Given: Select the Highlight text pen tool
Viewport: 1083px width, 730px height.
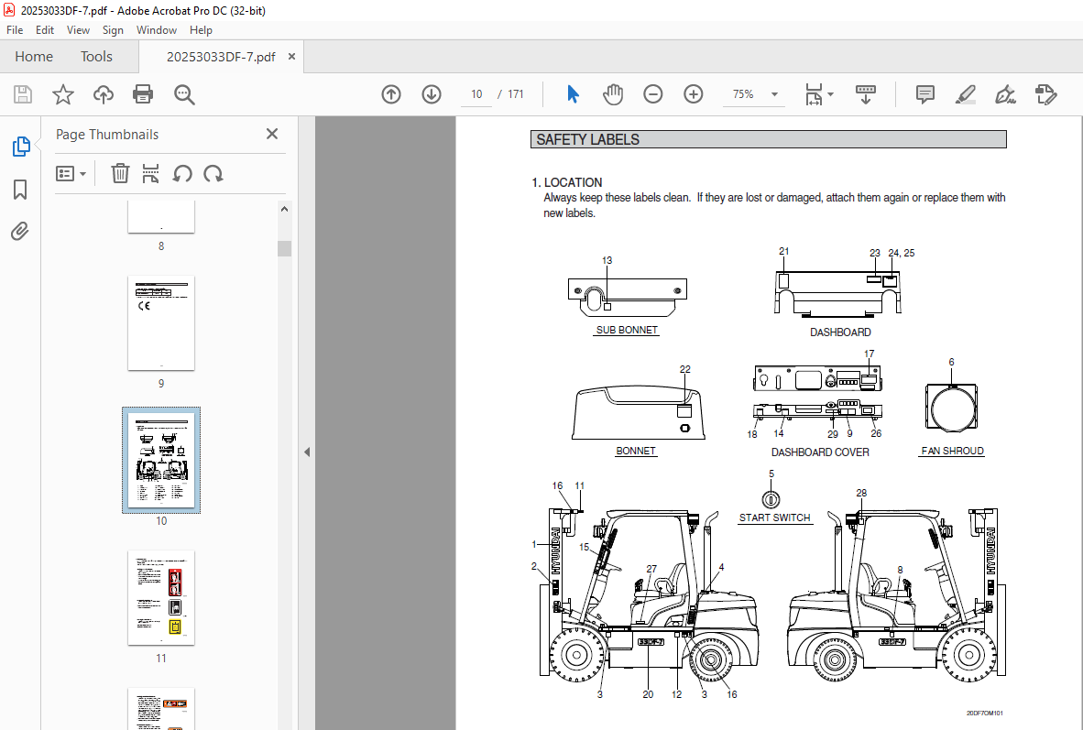Looking at the screenshot, I should click(965, 94).
